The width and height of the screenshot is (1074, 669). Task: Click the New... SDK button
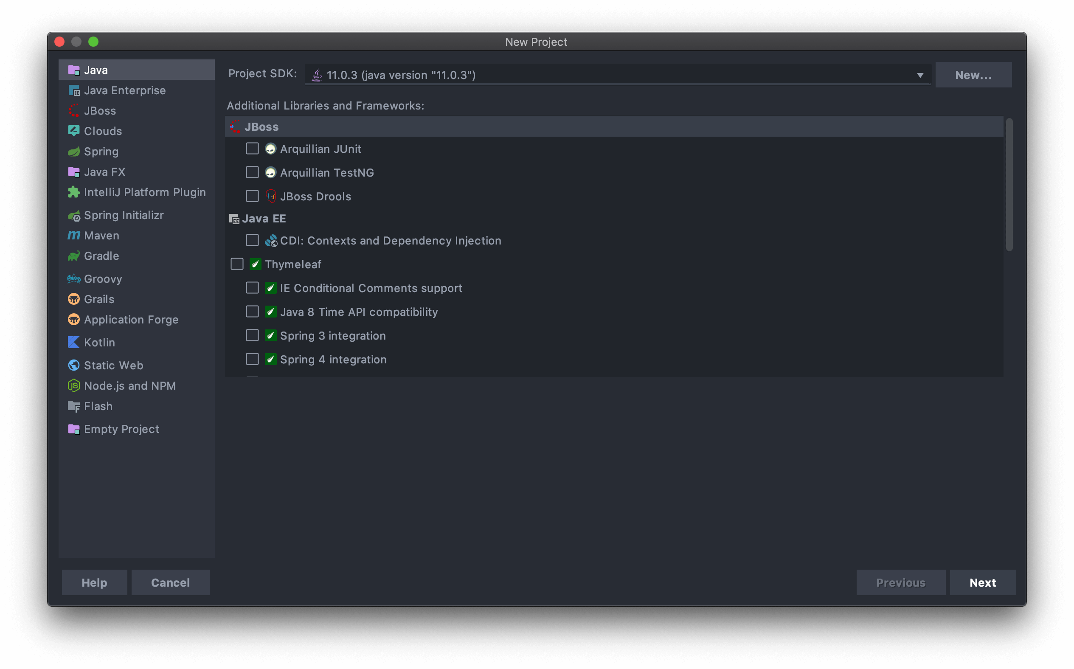(973, 75)
